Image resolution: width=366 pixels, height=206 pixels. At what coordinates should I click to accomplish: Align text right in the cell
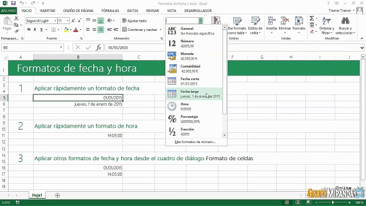click(101, 30)
